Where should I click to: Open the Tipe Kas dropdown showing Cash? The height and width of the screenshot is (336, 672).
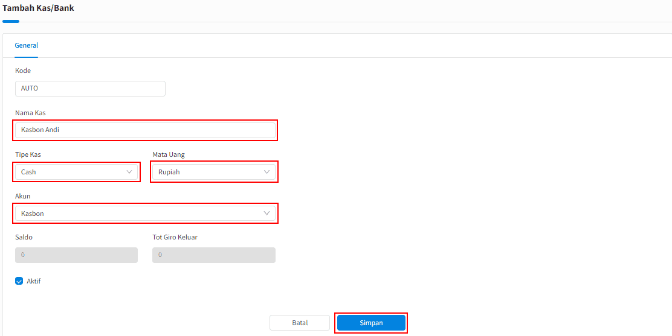(x=76, y=172)
